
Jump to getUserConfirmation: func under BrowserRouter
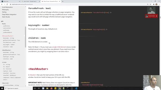[x=12, y=40]
